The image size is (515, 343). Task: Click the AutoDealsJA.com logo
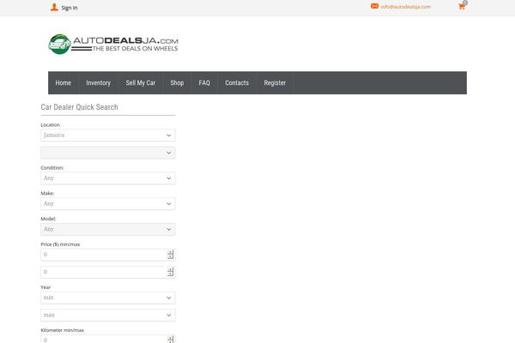[x=113, y=44]
